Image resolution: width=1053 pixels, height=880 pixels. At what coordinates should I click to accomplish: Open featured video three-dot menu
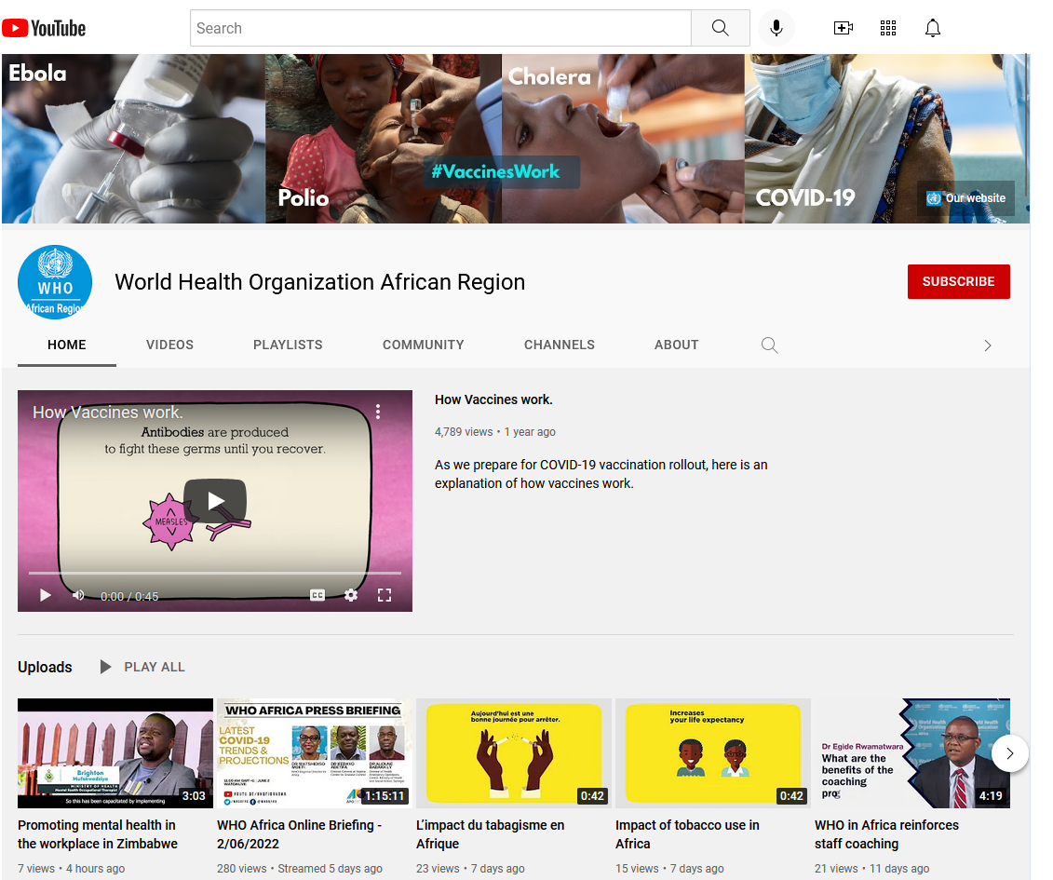point(378,412)
